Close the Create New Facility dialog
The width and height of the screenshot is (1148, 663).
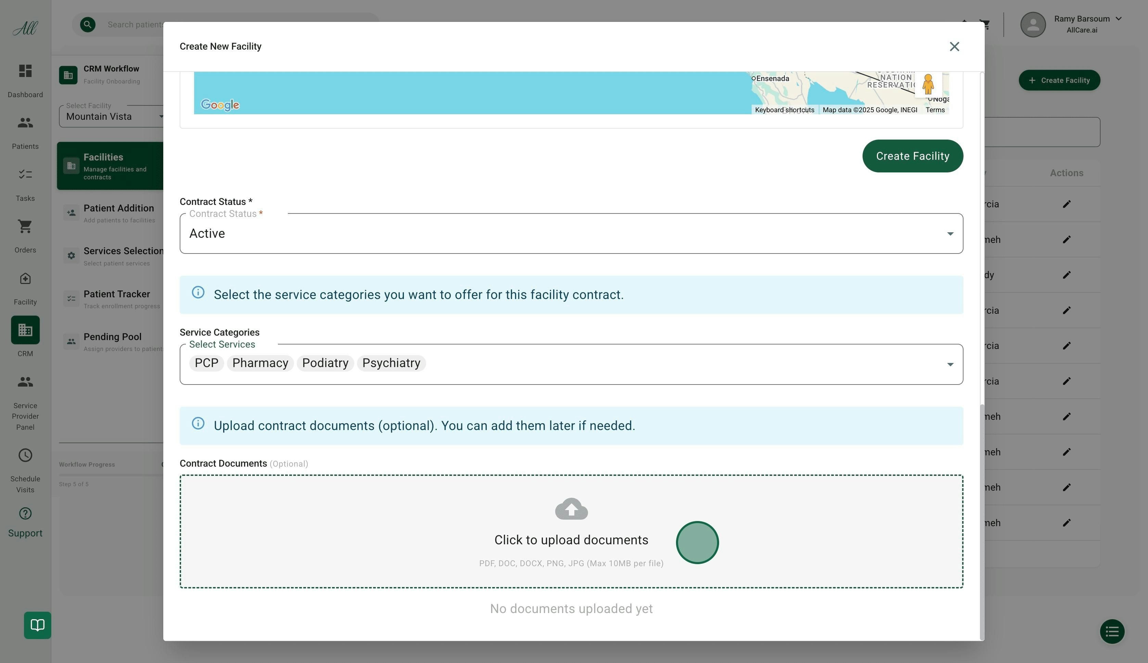pyautogui.click(x=954, y=47)
